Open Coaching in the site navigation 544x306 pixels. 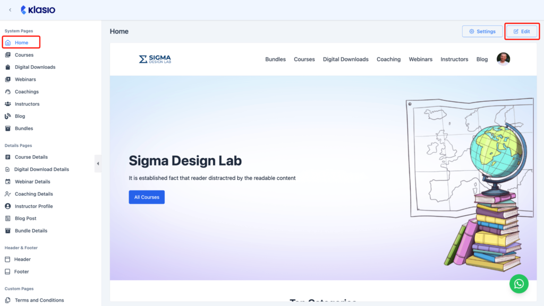388,59
